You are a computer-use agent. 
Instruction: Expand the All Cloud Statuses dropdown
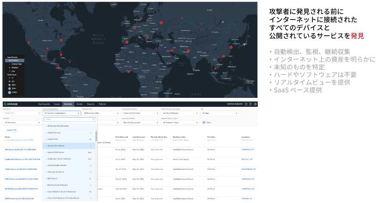[180, 113]
